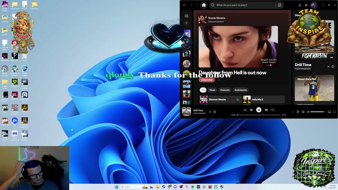This screenshot has width=338, height=190.
Task: Hide Drill Time from the Now Playing panel
Action: point(328,66)
